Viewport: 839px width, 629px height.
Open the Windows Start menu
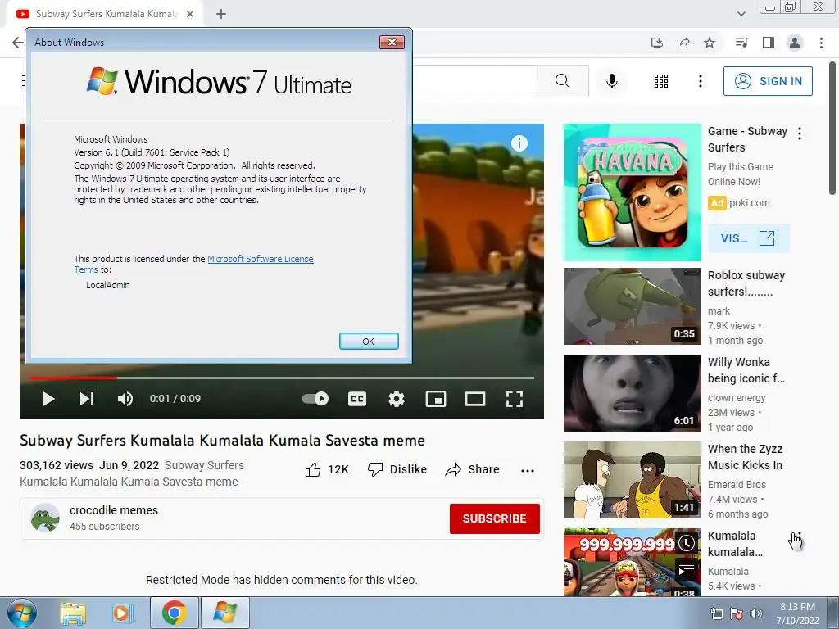click(21, 613)
